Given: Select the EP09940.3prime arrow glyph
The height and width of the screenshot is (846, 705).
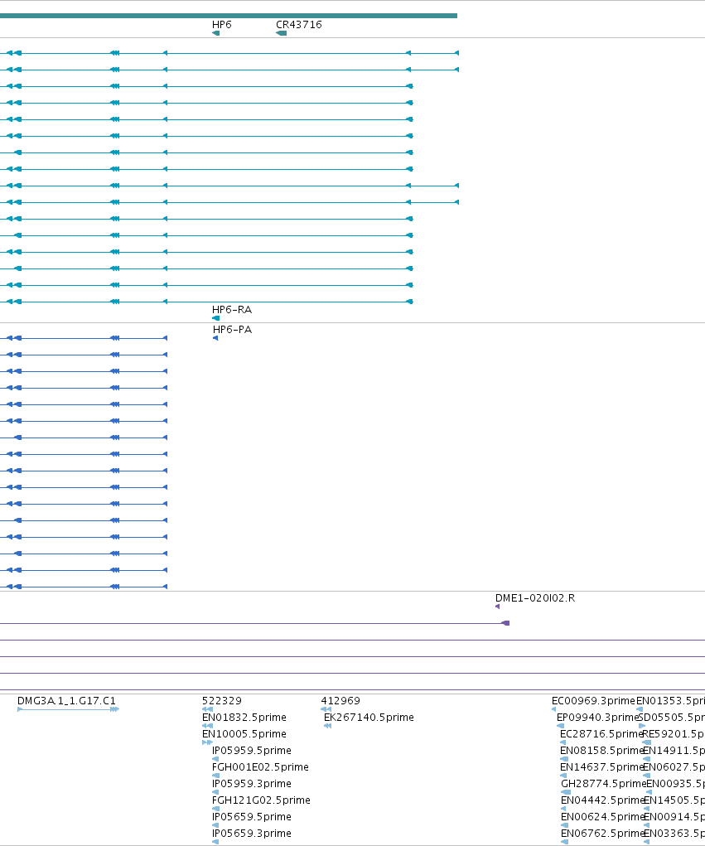Looking at the screenshot, I should pyautogui.click(x=561, y=726).
